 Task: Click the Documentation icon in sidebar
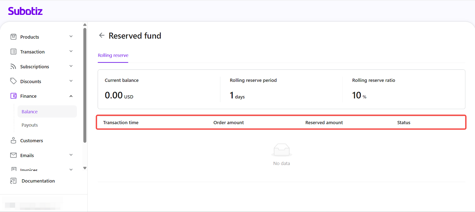(13, 181)
